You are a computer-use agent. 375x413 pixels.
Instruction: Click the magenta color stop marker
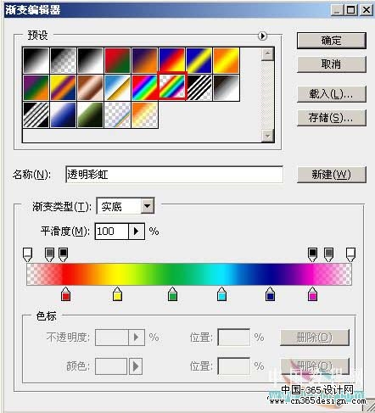[312, 294]
